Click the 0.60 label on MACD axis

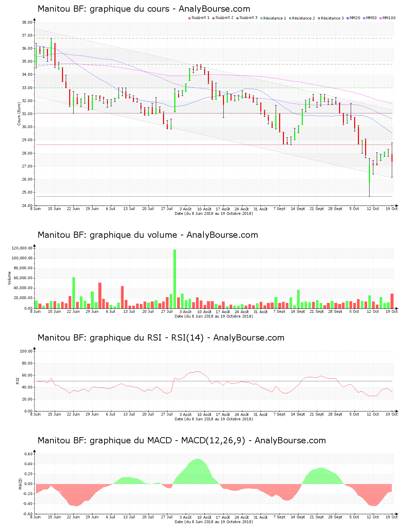28,454
